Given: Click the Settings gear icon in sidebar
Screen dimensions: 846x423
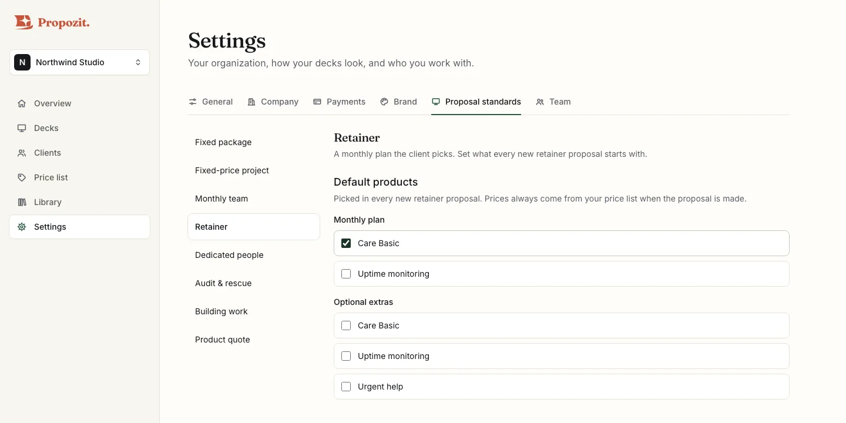Looking at the screenshot, I should (22, 227).
